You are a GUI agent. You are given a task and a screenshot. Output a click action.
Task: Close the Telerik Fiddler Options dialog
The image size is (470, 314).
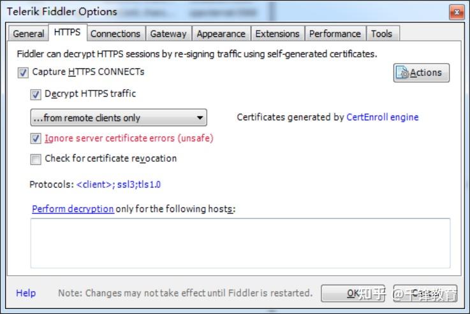[457, 12]
